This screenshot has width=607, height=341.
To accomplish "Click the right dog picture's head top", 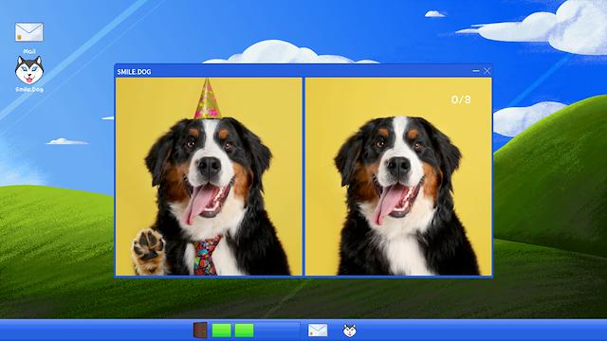I will [x=399, y=122].
